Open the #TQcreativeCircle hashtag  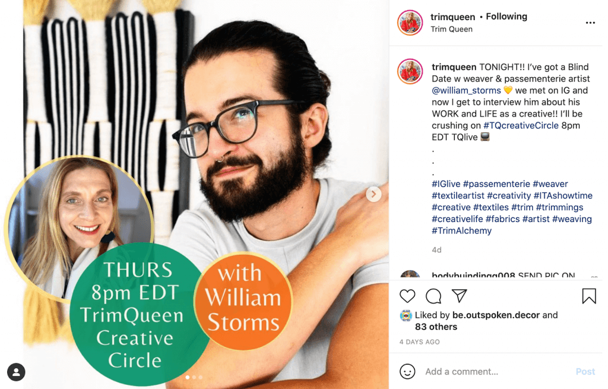521,125
